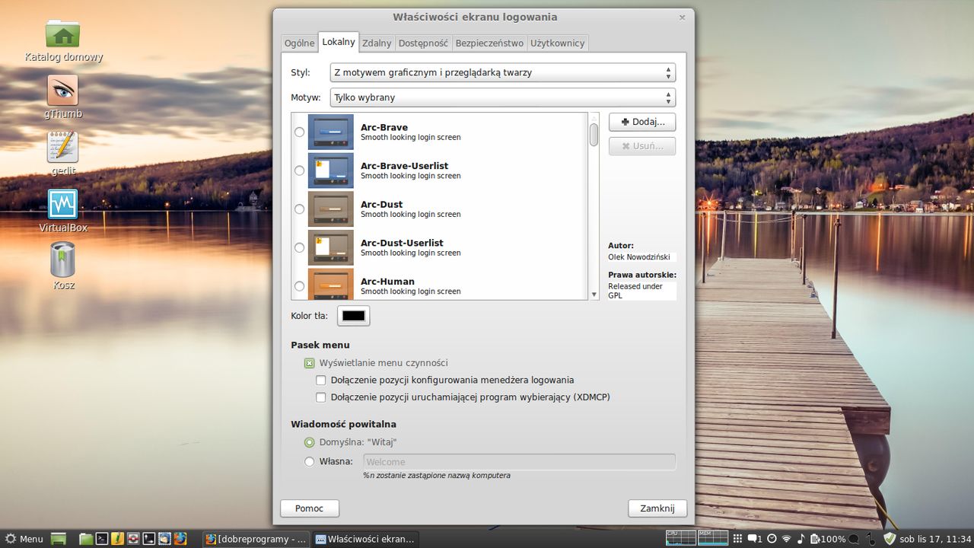This screenshot has height=548, width=974.
Task: Switch to the dobreprogramy taskbar window
Action: [x=256, y=539]
